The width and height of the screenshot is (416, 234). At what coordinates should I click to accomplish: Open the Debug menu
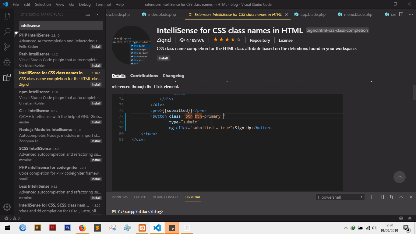coord(85,4)
